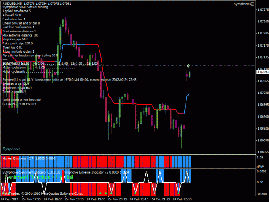Click the MetaTrader copyright text
269x202 pixels.
[x=43, y=193]
